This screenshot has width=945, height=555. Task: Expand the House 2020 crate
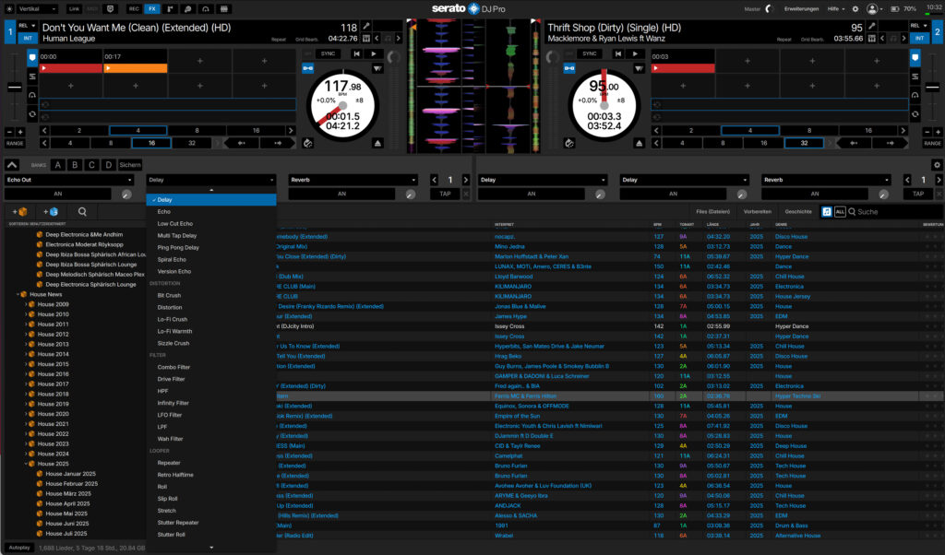[26, 414]
